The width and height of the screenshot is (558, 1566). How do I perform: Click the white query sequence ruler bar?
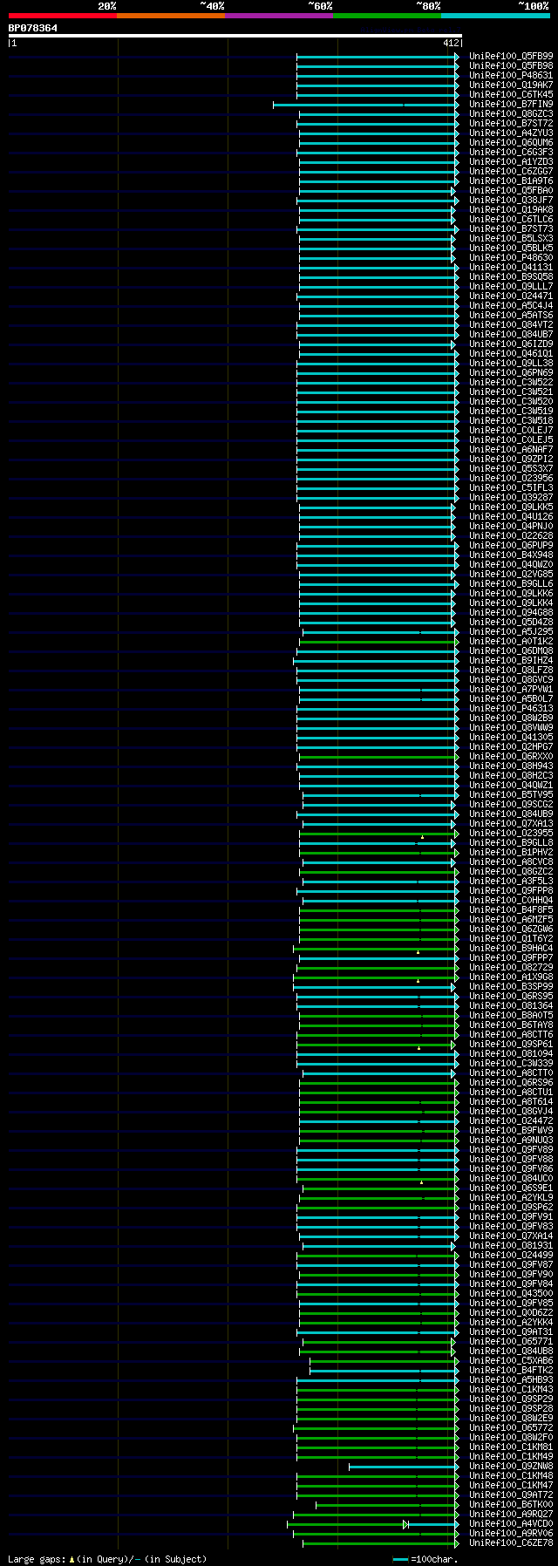[x=235, y=36]
